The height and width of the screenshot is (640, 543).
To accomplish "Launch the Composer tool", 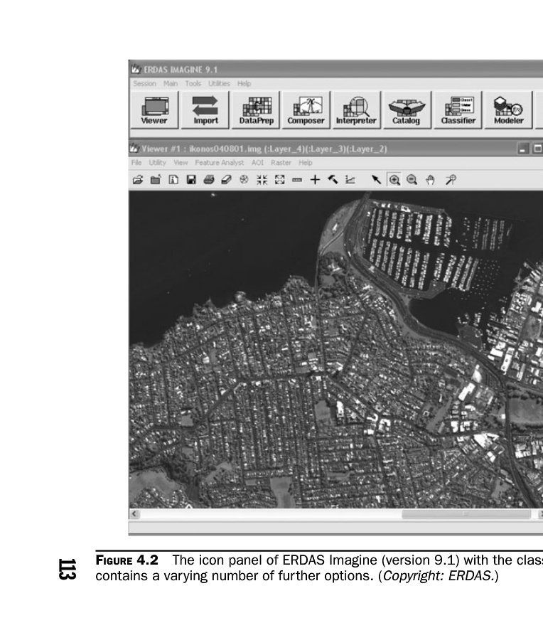I will click(306, 110).
